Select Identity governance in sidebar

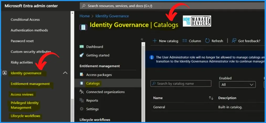pos(26,73)
